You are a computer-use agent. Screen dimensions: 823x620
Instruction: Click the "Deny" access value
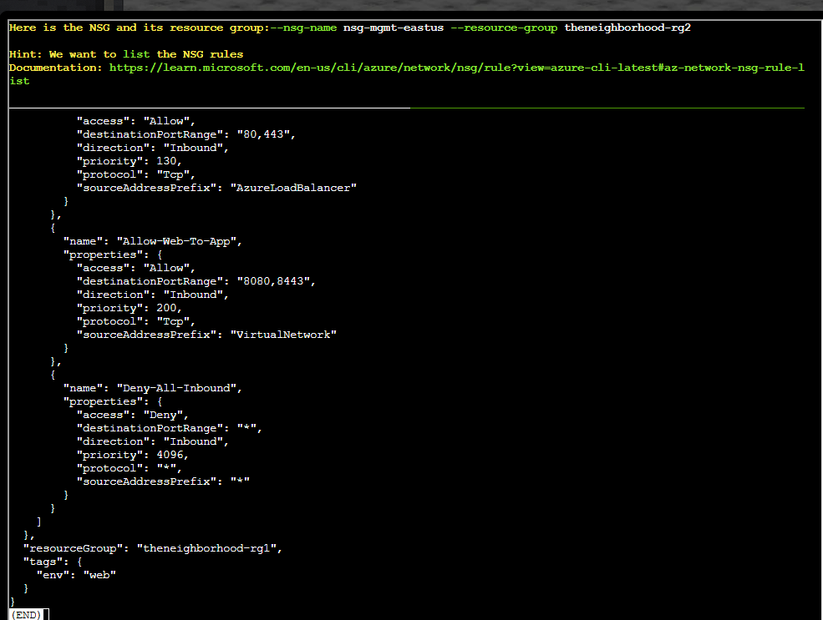tap(163, 415)
